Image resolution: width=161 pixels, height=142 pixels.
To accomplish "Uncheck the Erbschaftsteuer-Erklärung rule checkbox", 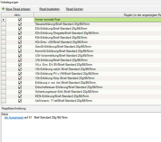I will click(x=20, y=87).
